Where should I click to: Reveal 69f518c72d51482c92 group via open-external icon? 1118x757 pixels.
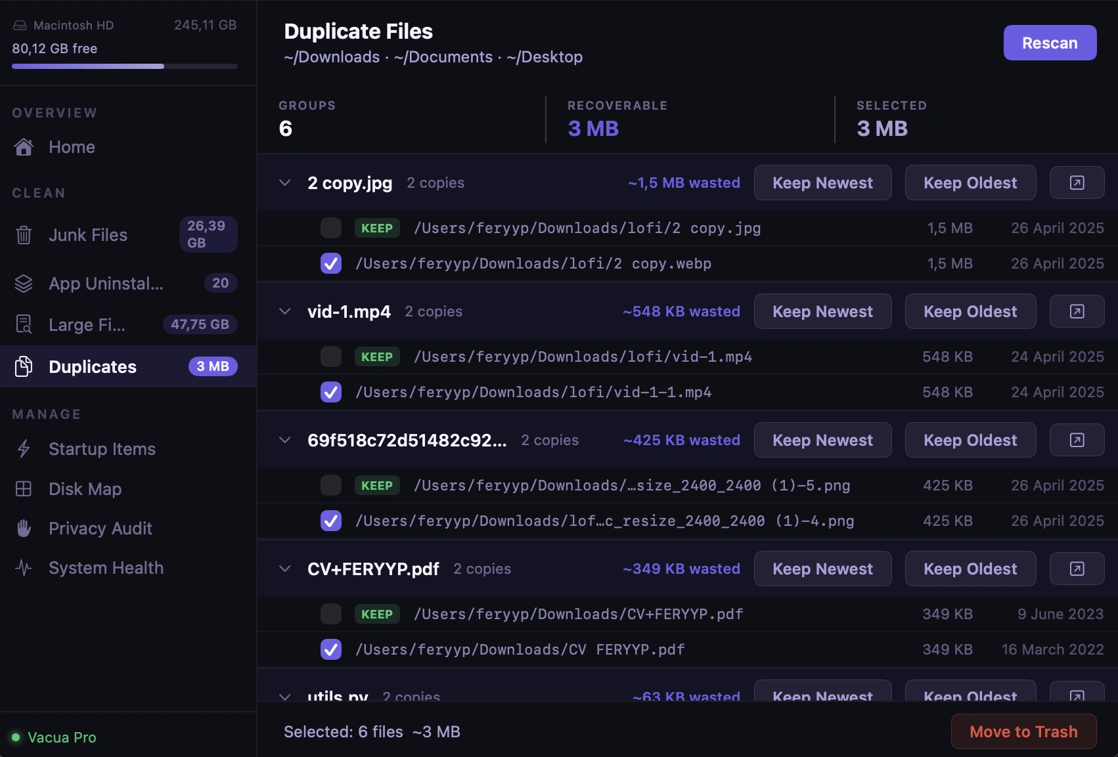pos(1077,440)
